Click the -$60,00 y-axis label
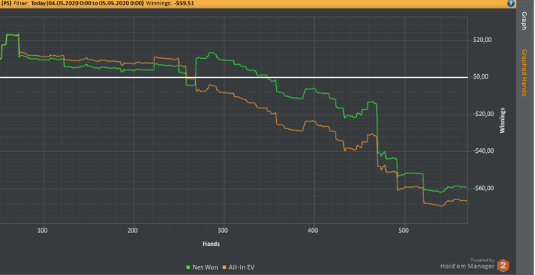 click(x=483, y=189)
